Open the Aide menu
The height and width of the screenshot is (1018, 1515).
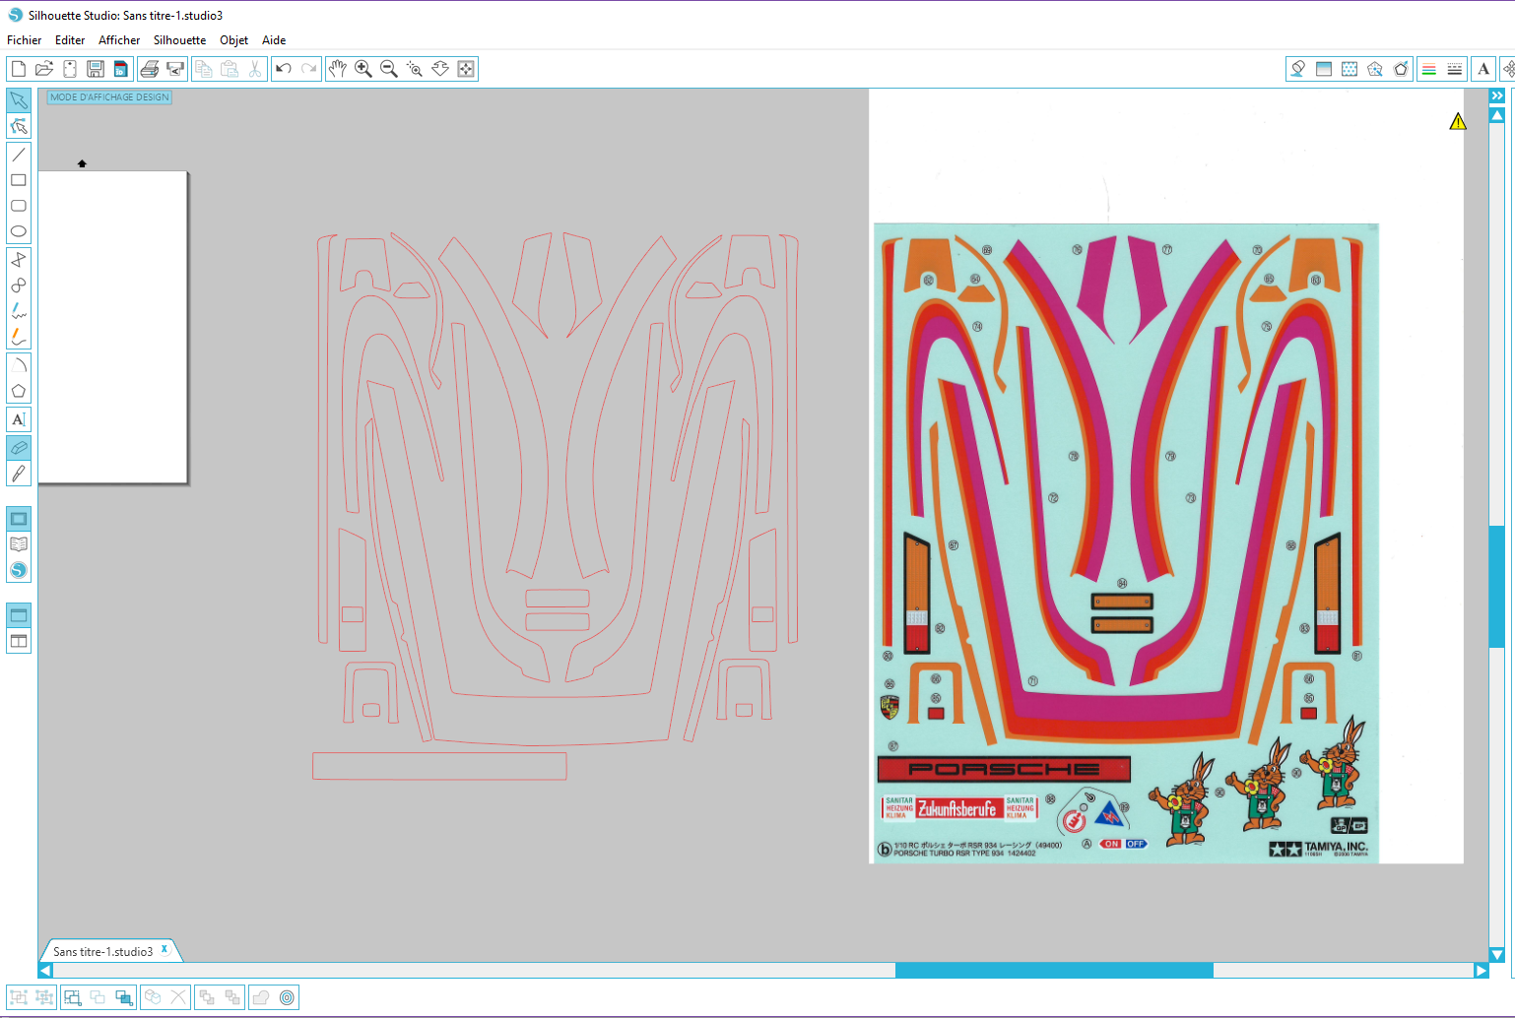pos(274,40)
